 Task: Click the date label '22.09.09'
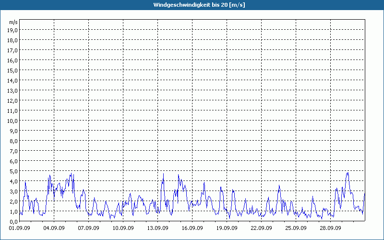[261, 228]
